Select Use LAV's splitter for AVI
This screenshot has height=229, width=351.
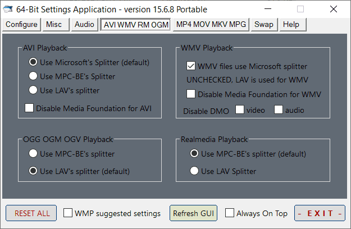33,90
